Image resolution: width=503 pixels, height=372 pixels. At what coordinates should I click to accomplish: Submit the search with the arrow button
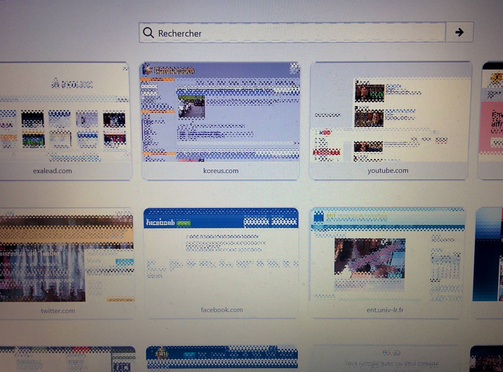point(459,32)
